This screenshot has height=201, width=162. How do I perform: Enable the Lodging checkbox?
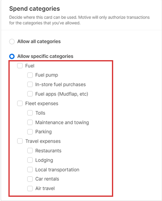[x=30, y=160]
